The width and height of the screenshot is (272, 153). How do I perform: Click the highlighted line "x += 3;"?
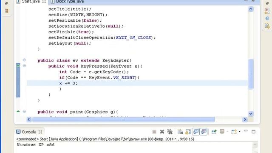click(x=137, y=83)
